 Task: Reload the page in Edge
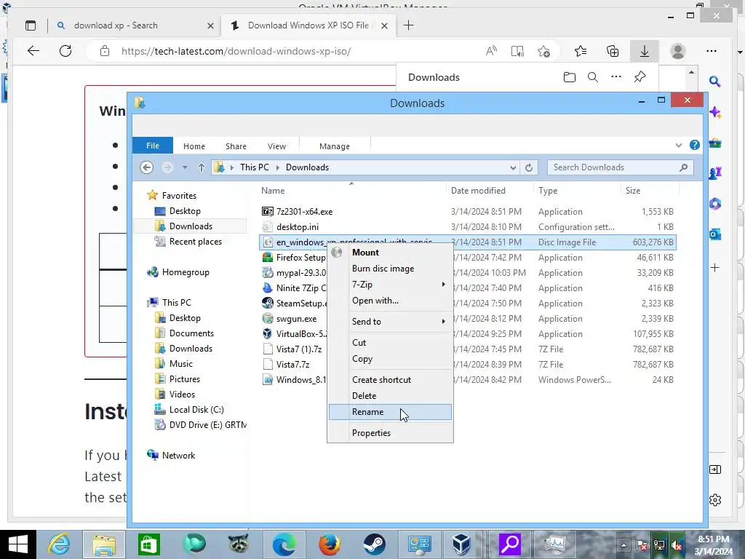[65, 51]
